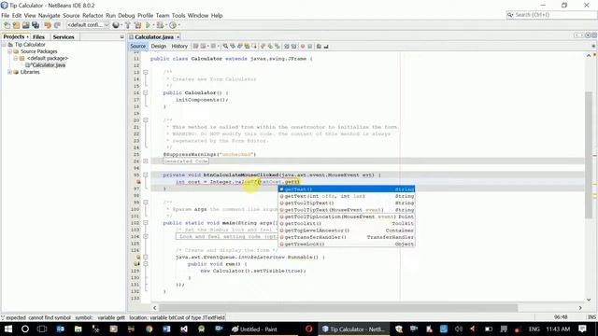The width and height of the screenshot is (598, 336).
Task: Click the Clean and Build icon
Action: click(x=137, y=25)
